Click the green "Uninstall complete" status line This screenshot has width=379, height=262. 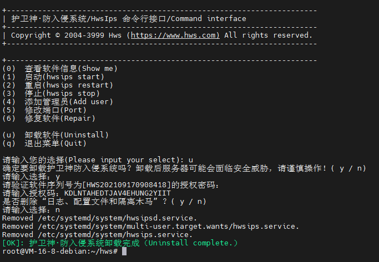[x=120, y=243]
